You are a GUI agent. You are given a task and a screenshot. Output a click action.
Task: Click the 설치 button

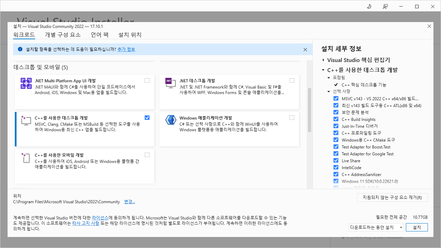[417, 227]
